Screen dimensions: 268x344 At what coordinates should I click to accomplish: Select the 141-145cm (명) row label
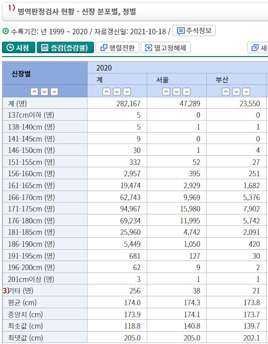coord(31,138)
